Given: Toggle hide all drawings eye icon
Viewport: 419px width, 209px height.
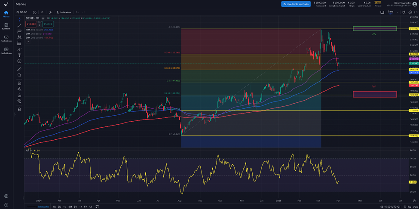Looking at the screenshot, I should click(x=19, y=101).
